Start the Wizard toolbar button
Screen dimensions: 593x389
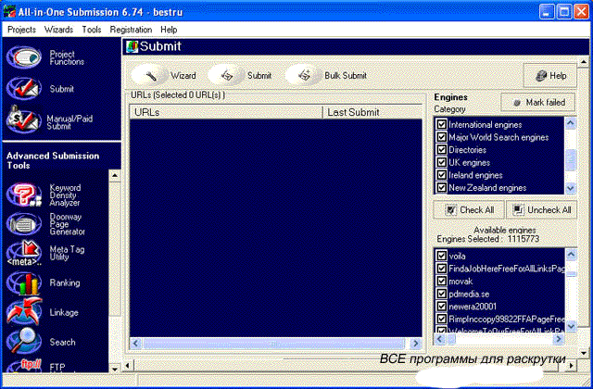[165, 76]
